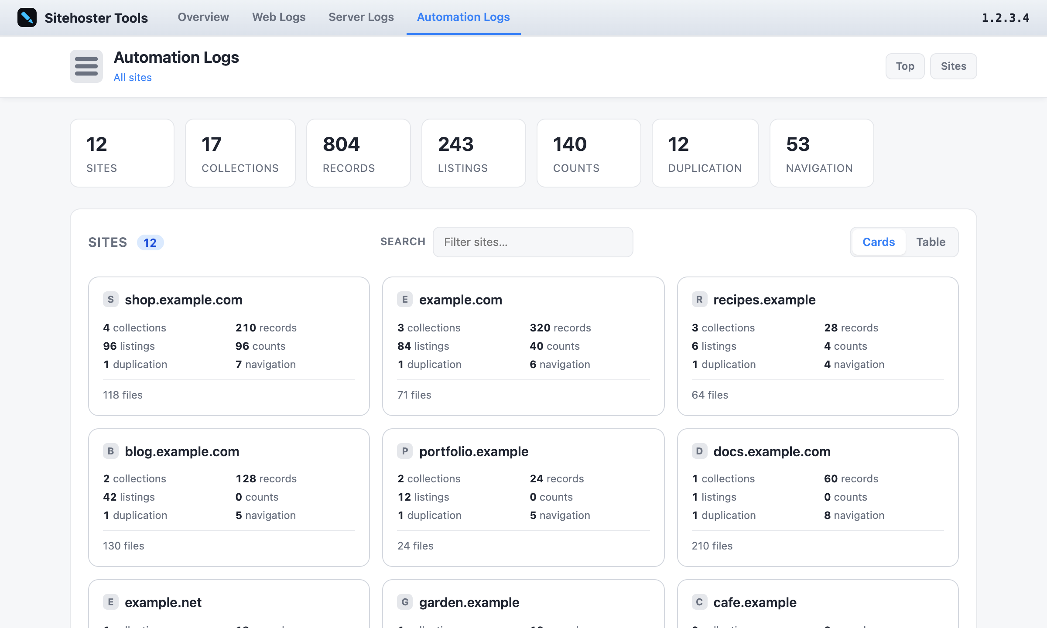This screenshot has height=628, width=1047.
Task: Open the hamburger menu icon
Action: click(x=86, y=66)
